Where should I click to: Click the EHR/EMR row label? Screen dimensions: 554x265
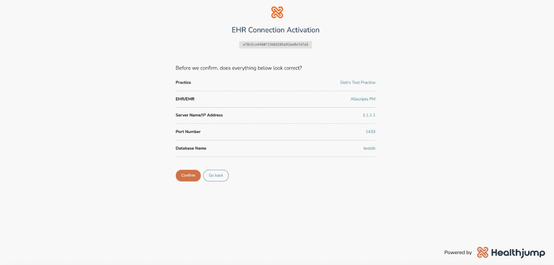pos(185,99)
